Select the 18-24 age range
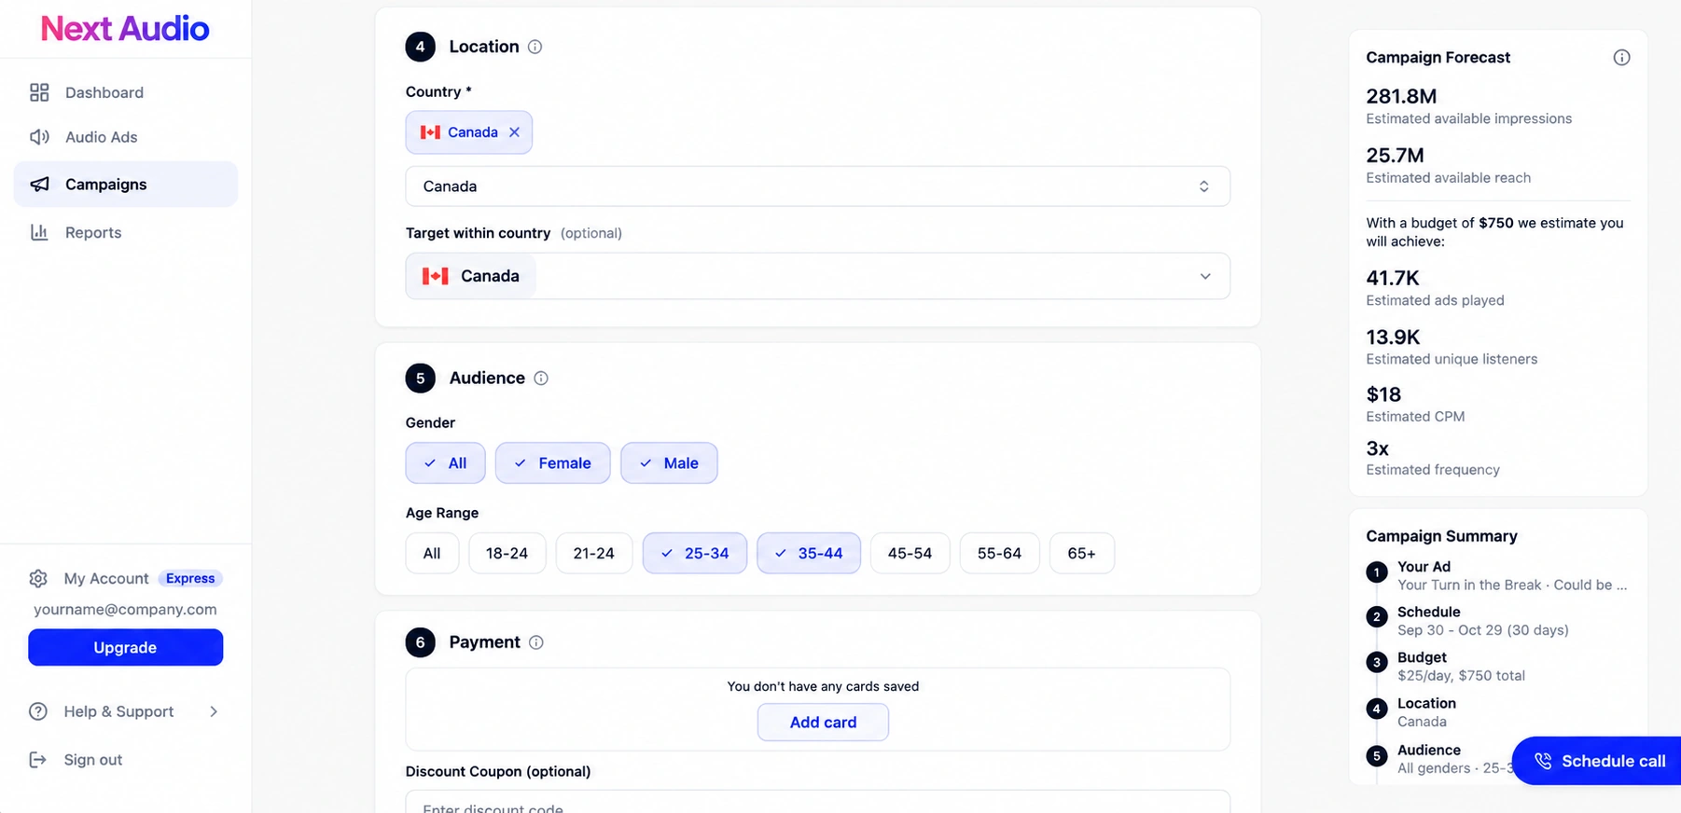The height and width of the screenshot is (813, 1681). click(507, 553)
